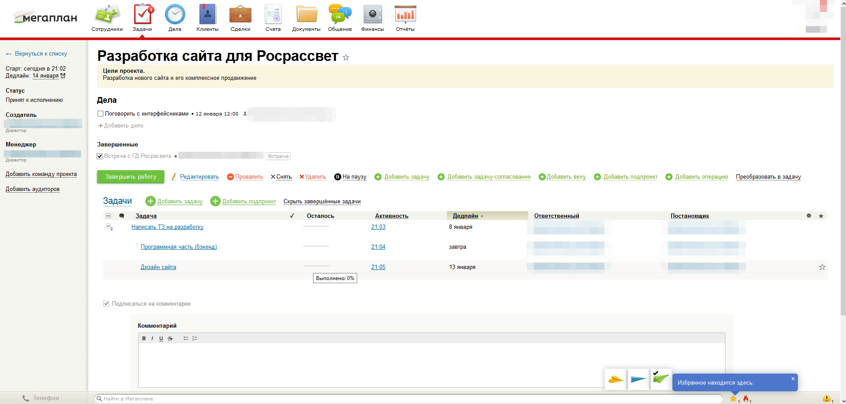
Task: Sort tasks by the Ответственный column
Action: 556,216
